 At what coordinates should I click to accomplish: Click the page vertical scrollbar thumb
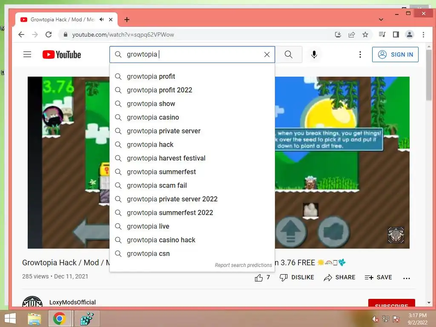(x=429, y=75)
